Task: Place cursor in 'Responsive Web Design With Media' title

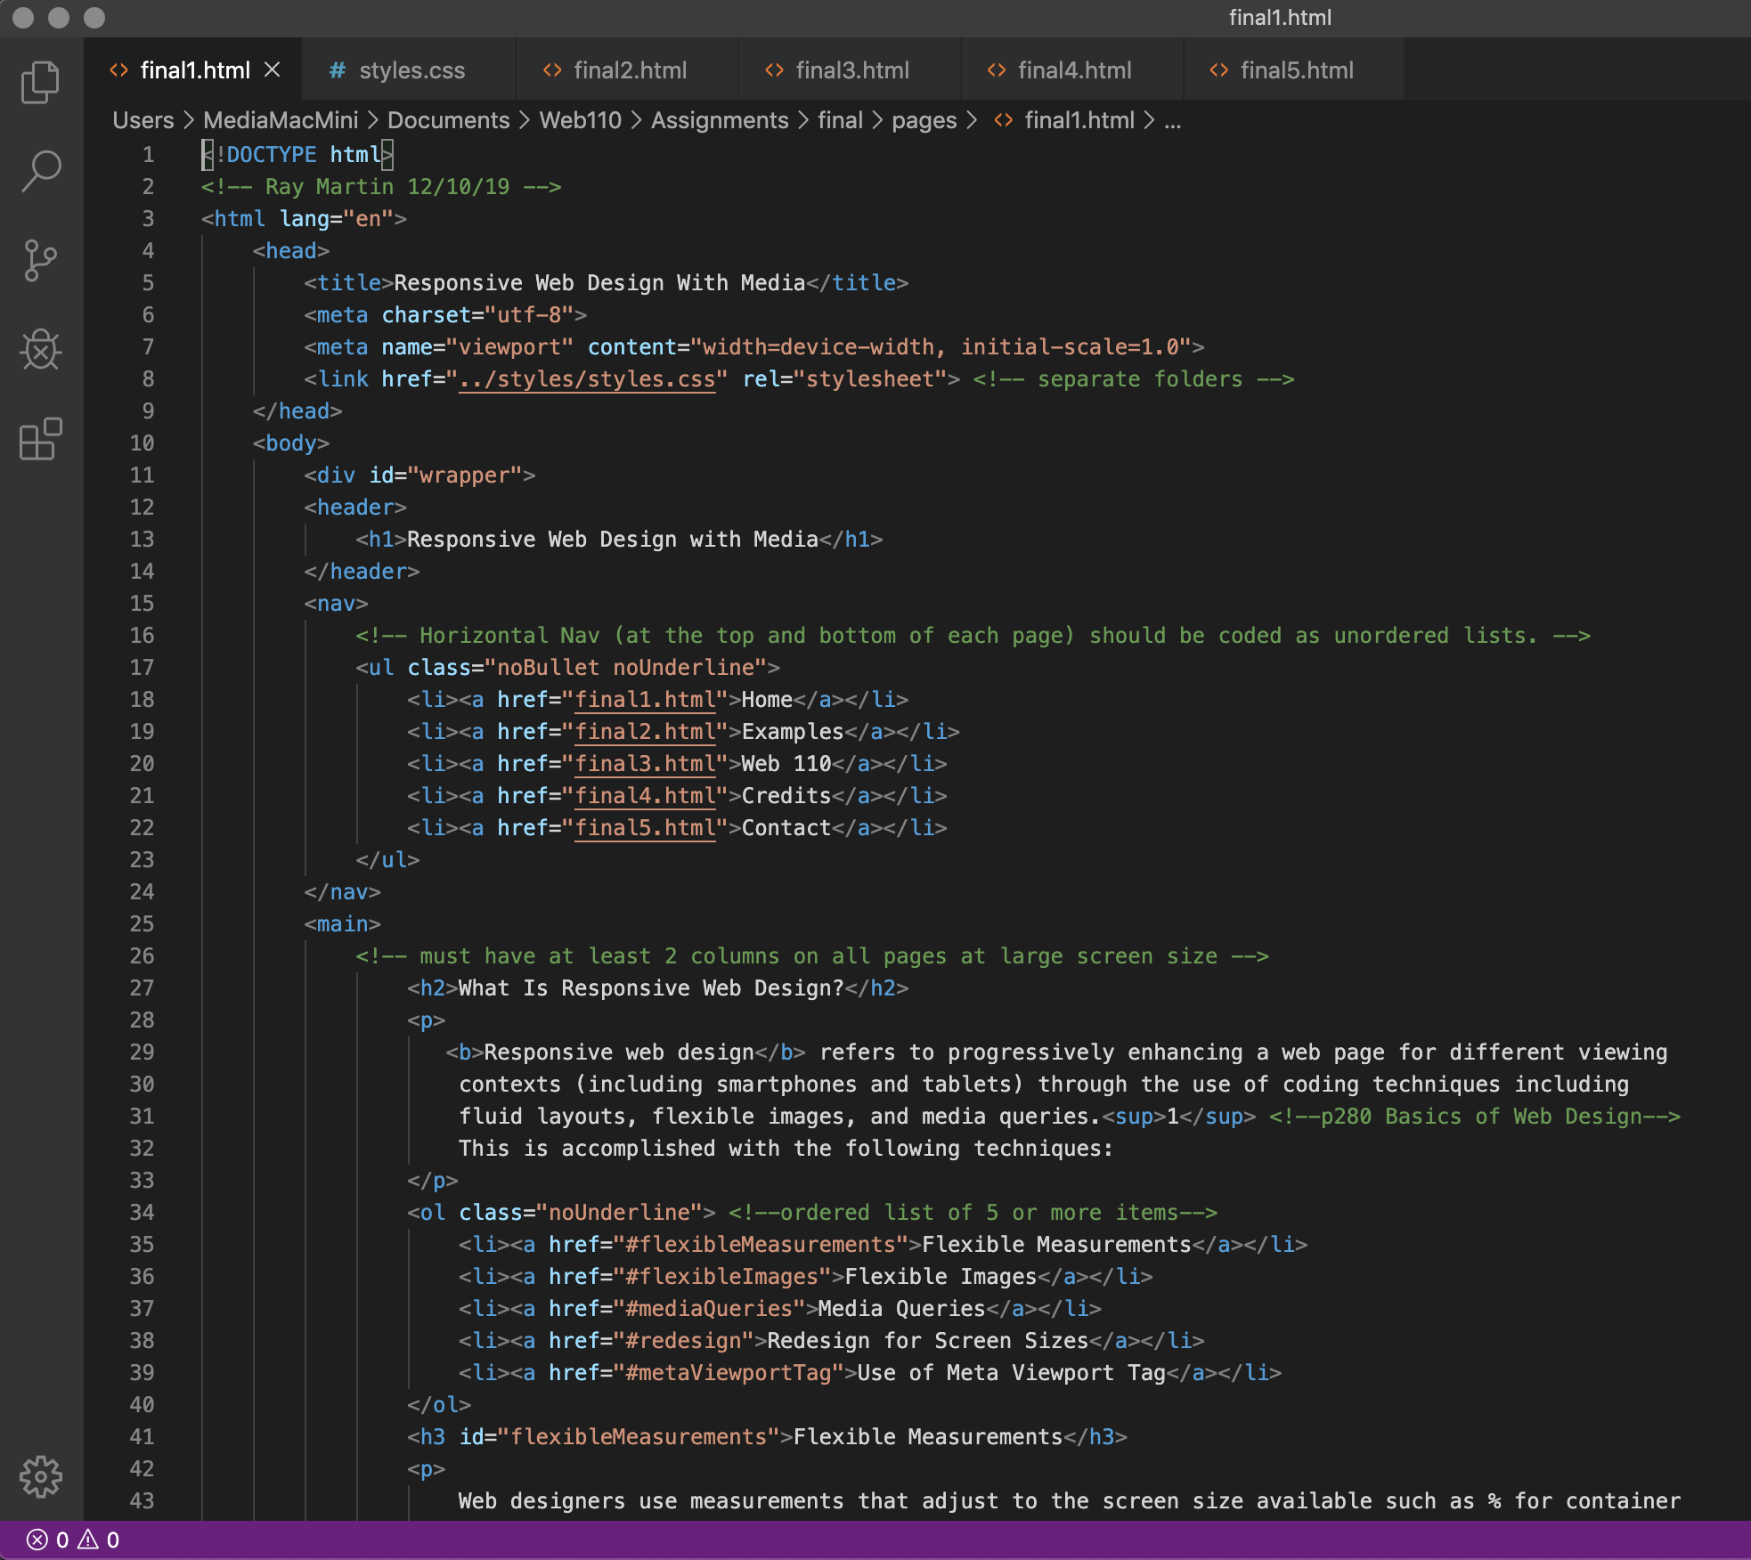Action: click(x=599, y=283)
